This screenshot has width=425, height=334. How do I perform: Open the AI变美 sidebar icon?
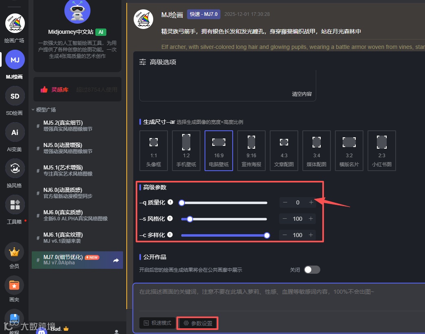pyautogui.click(x=15, y=132)
